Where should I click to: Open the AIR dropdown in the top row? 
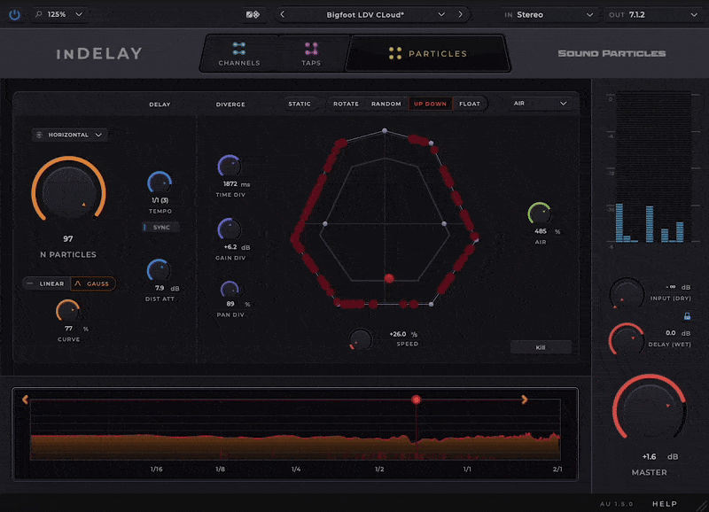(x=540, y=104)
